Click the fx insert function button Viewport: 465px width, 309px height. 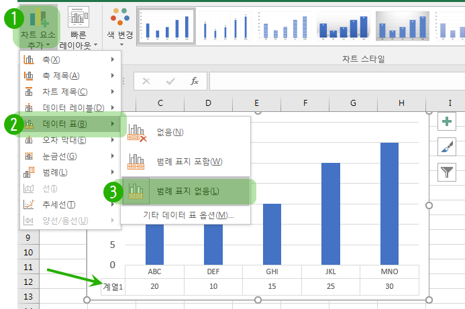coord(195,81)
